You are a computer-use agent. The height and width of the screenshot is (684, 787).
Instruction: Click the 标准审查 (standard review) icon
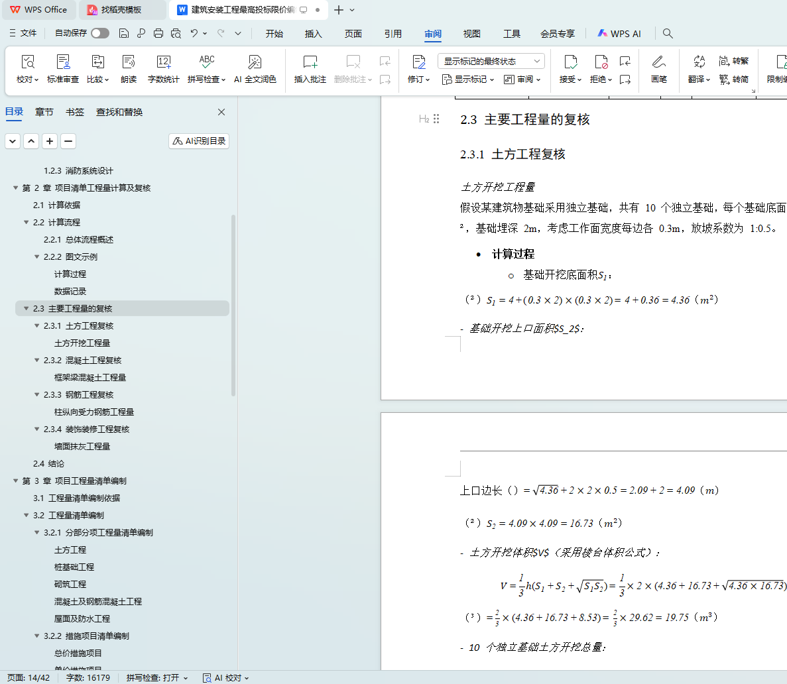63,69
